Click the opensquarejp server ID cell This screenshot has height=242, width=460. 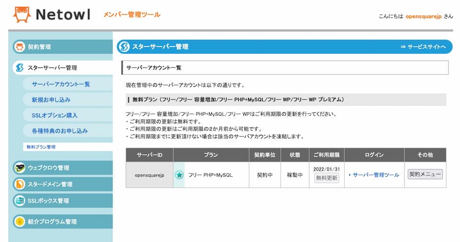point(149,175)
